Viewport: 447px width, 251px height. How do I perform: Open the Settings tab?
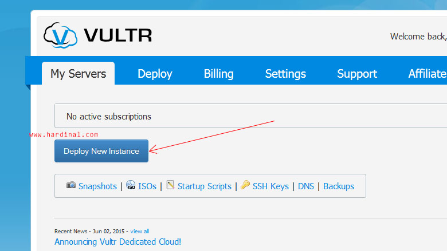[285, 74]
